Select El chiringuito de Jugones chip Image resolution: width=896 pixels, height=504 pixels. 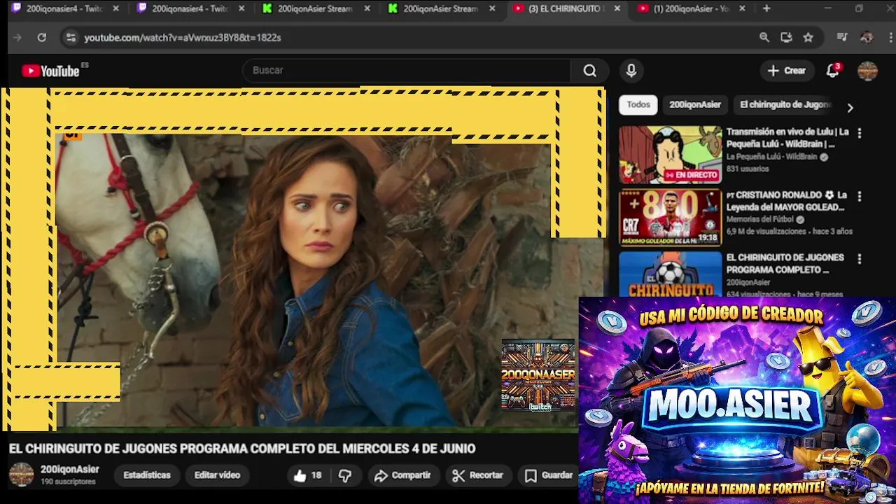(785, 105)
